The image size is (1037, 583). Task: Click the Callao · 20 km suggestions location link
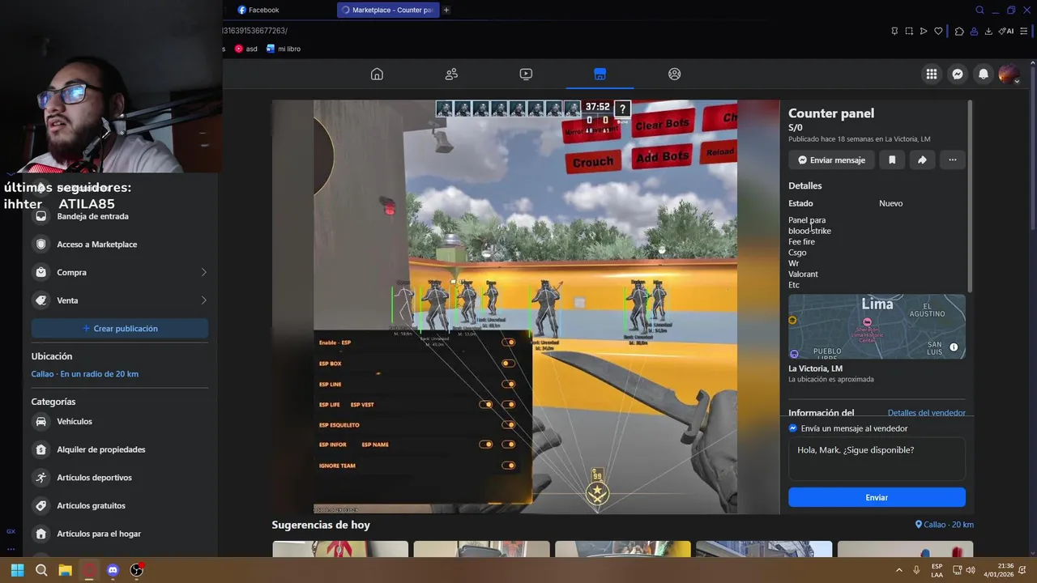pyautogui.click(x=944, y=525)
